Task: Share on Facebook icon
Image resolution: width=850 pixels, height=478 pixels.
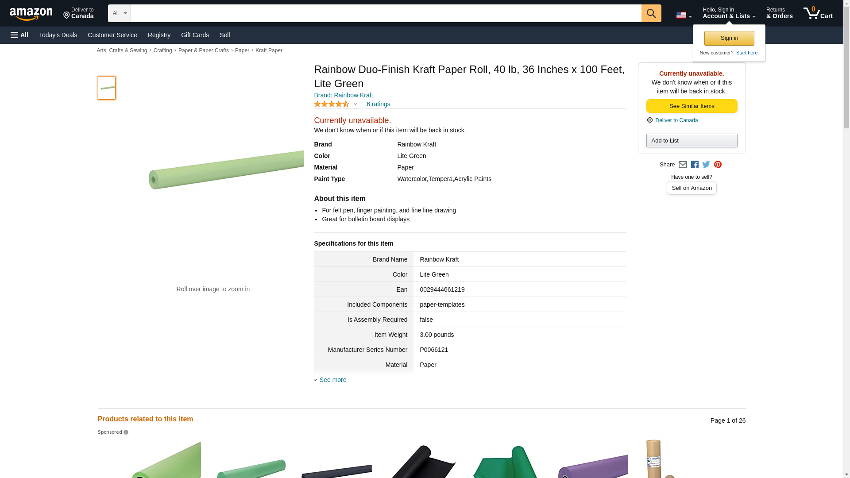Action: point(695,165)
